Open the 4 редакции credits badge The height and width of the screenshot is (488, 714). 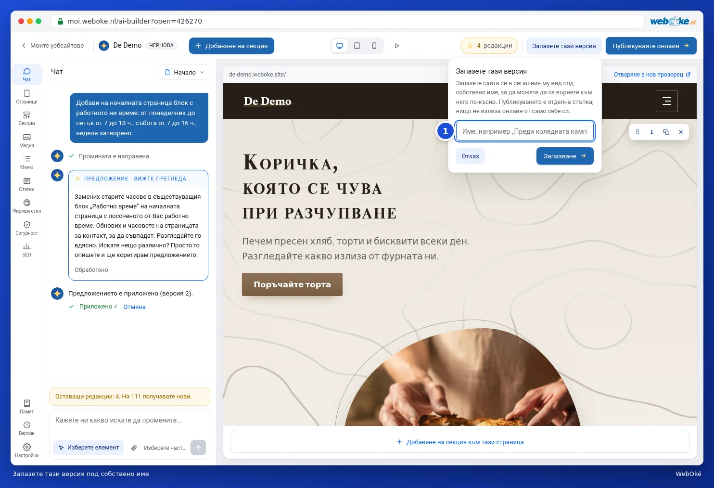pos(489,46)
